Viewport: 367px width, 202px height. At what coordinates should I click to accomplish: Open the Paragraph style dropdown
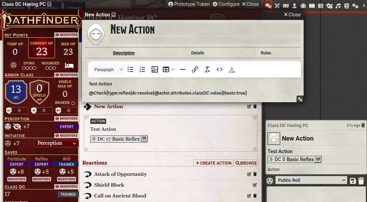(x=108, y=69)
